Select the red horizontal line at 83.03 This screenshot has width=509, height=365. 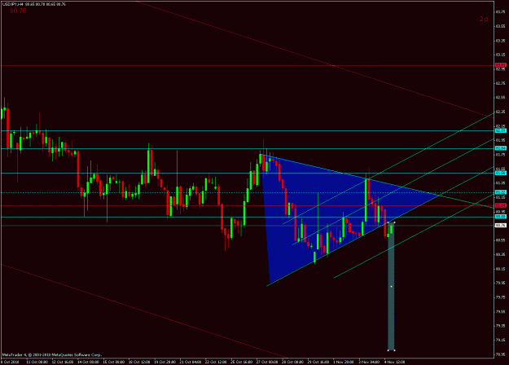pos(247,66)
